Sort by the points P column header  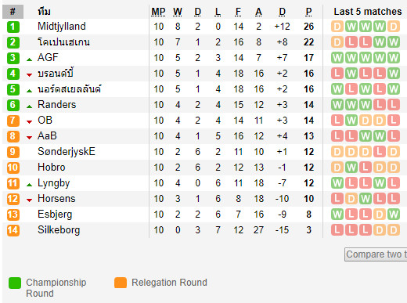click(x=308, y=12)
